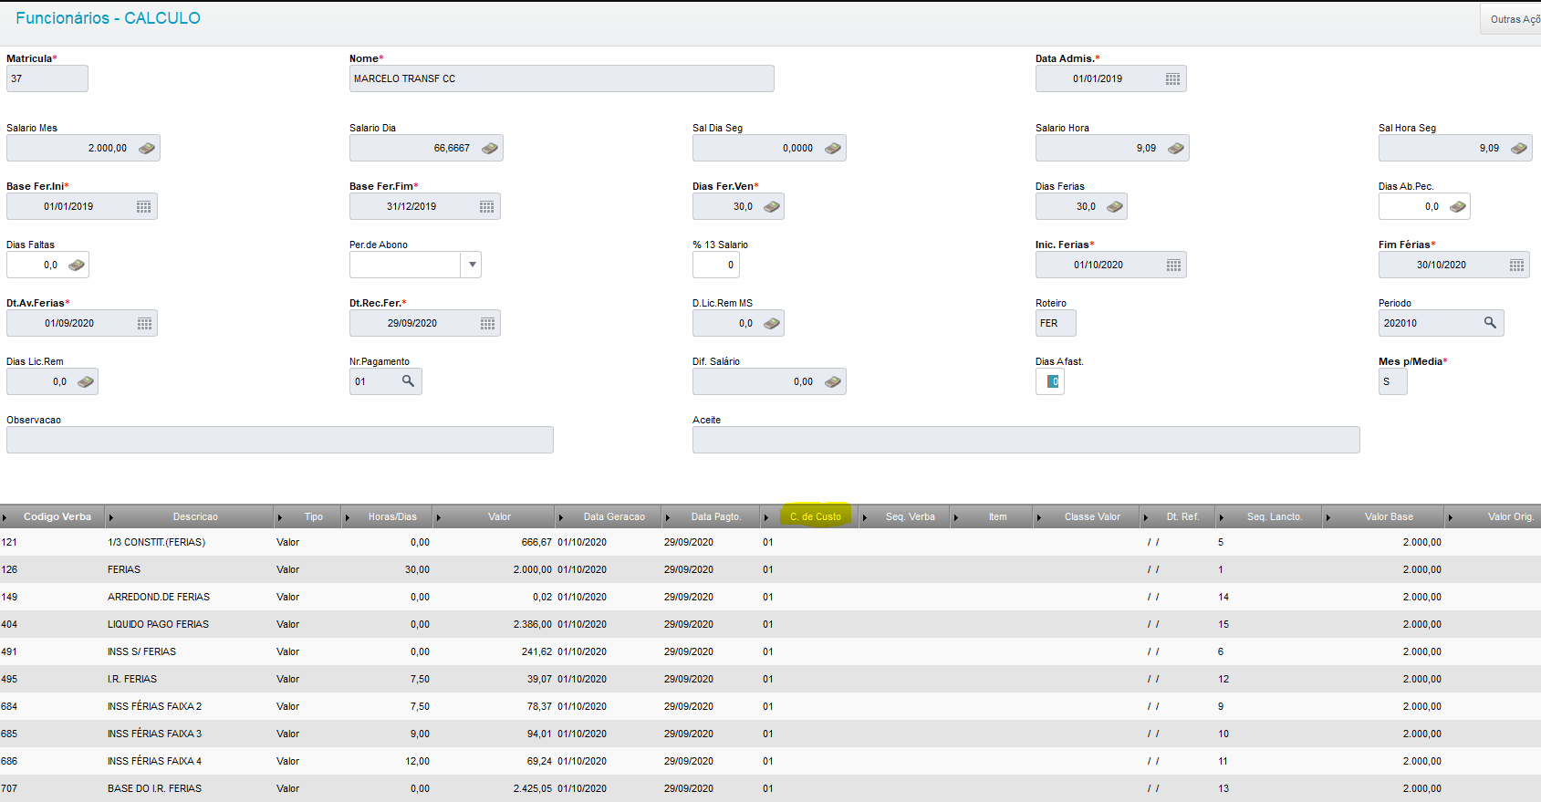Open calculator icon in Dias Ab.Pec. field
Viewport: 1541px width, 802px height.
[x=1457, y=207]
